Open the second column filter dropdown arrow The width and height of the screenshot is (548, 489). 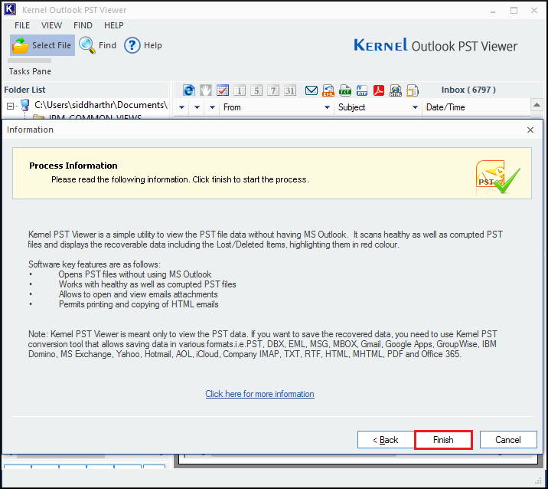[197, 107]
